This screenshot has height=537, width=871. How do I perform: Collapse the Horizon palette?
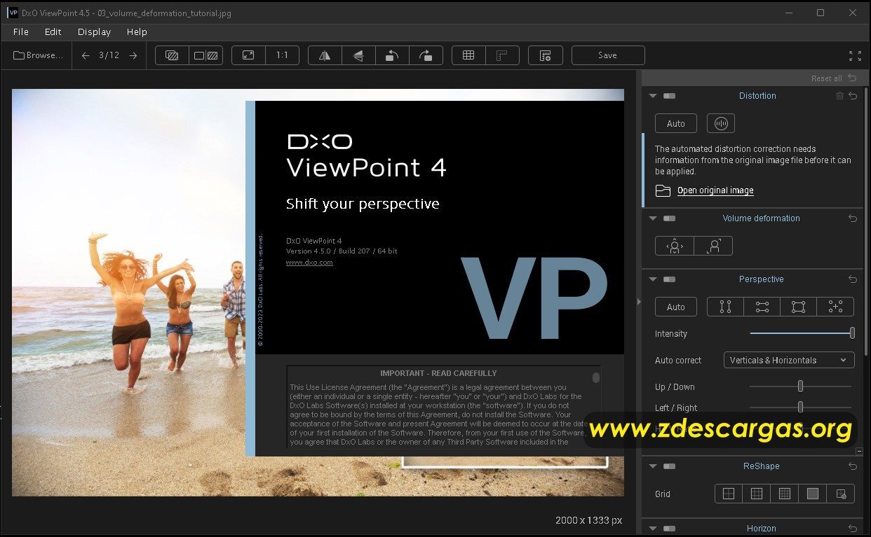(653, 529)
